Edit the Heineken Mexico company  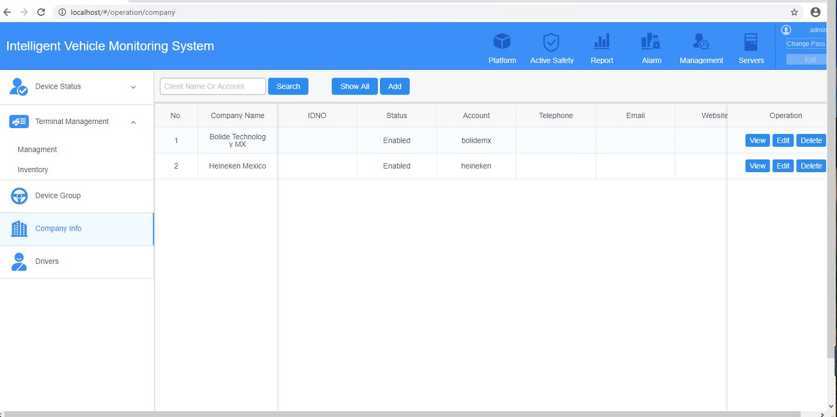click(x=783, y=166)
